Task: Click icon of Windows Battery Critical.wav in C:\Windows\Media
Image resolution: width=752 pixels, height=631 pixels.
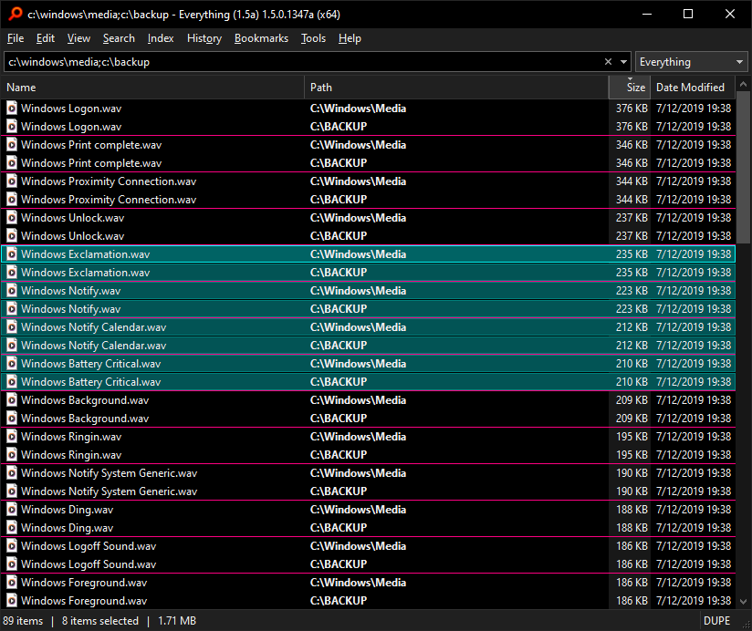Action: click(12, 363)
